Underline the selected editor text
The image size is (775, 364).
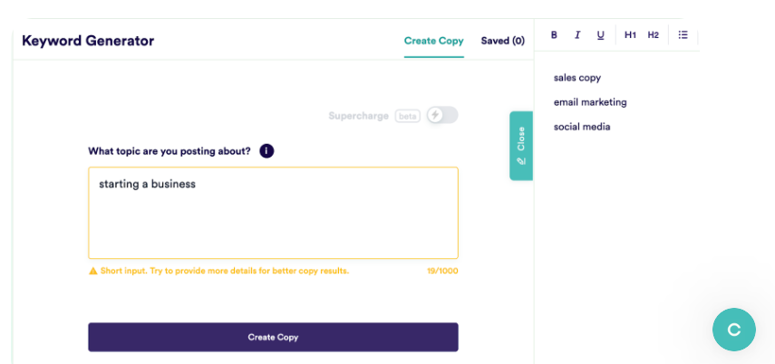tap(600, 35)
